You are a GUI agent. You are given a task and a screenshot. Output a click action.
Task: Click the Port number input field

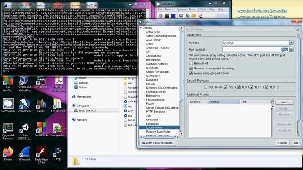pyautogui.click(x=256, y=50)
